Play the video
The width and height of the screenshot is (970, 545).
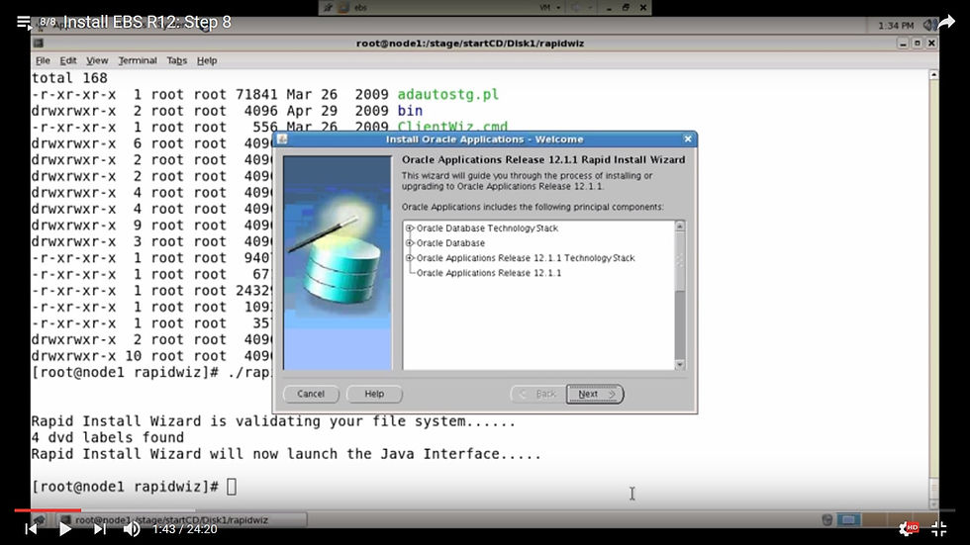click(65, 529)
